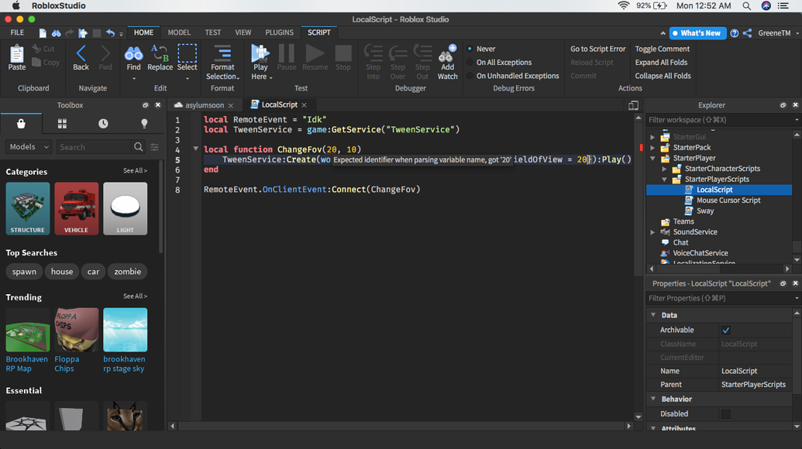Expand the SoundService tree node
802x449 pixels.
652,232
